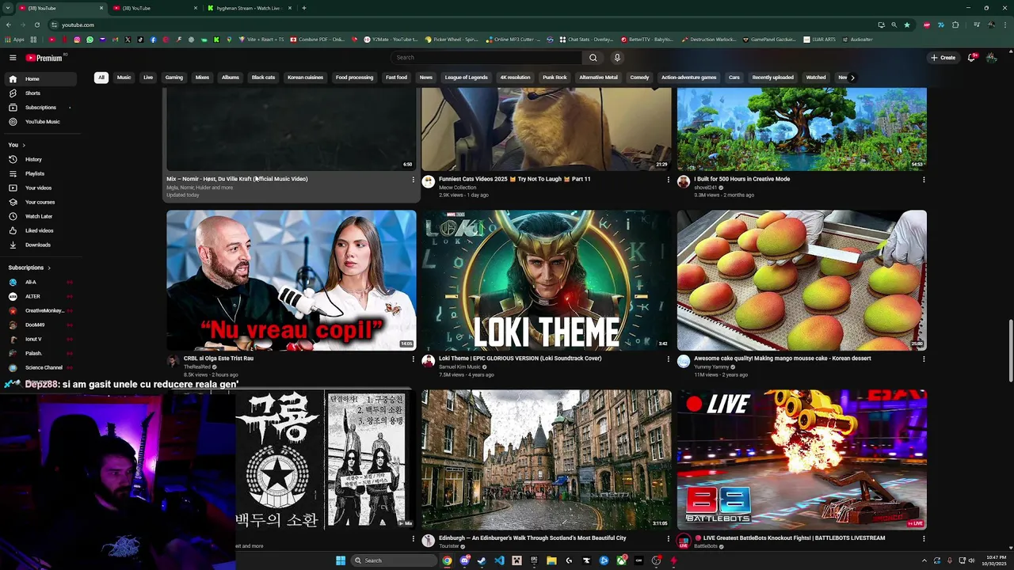Screen dimensions: 1014x570
Task: Open a new Chrome tab
Action: point(304,8)
